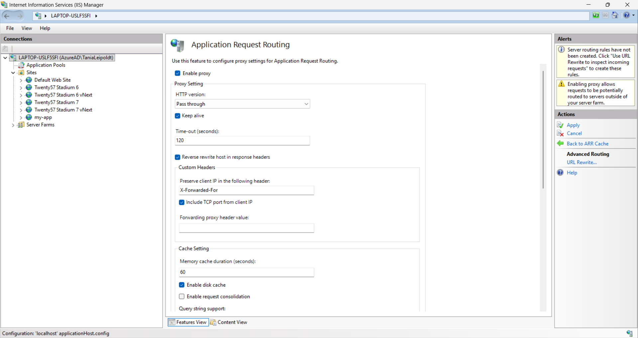Click the Home icon in toolbar
The image size is (638, 338).
pyautogui.click(x=615, y=15)
